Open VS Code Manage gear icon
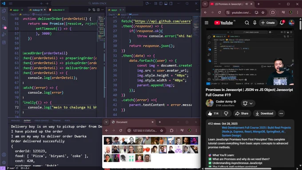302x170 pixels. [x=4, y=162]
